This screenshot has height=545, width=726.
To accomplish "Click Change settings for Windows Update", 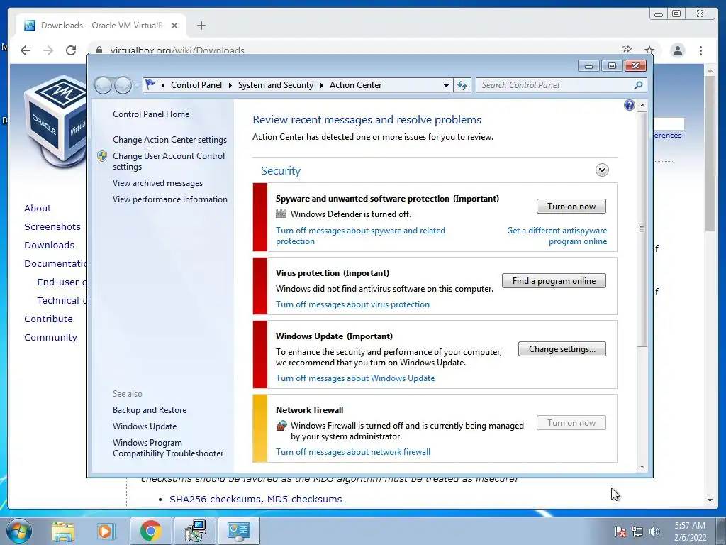I will click(x=562, y=349).
